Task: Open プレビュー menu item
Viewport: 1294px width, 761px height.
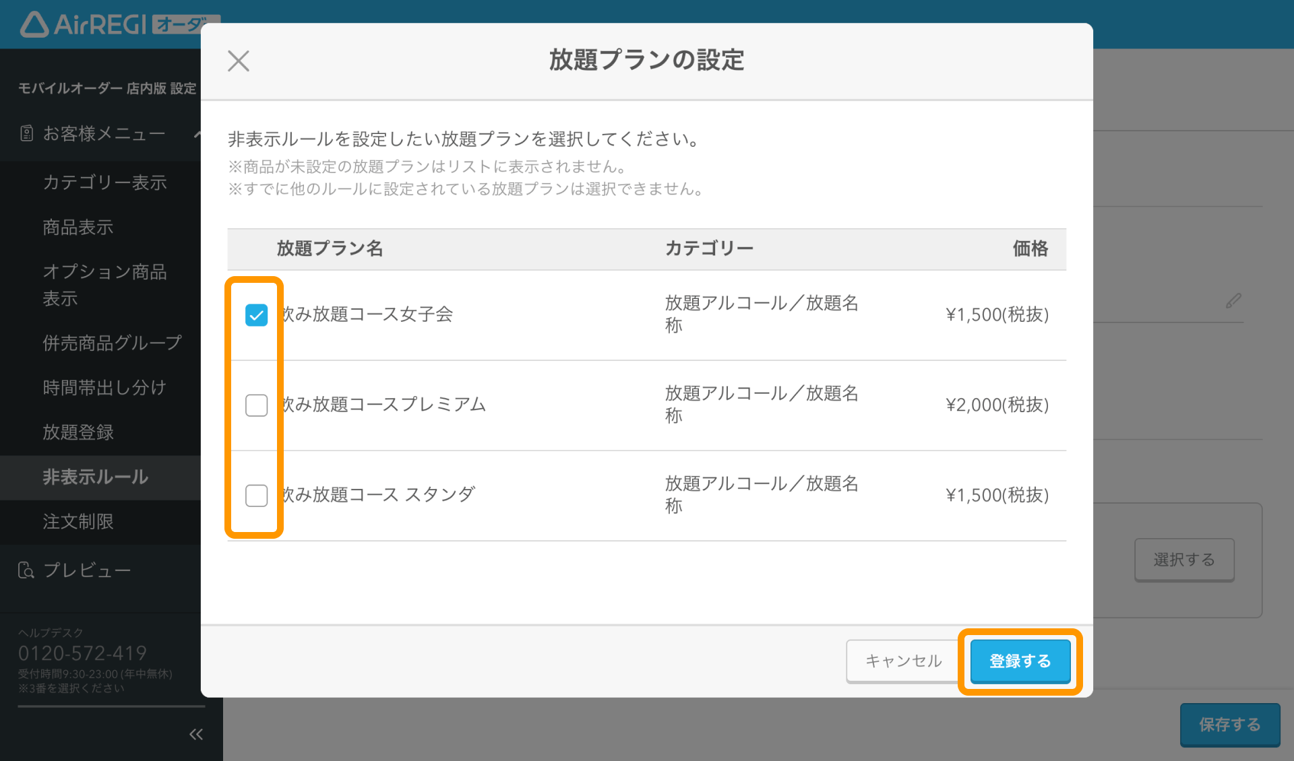Action: tap(87, 570)
